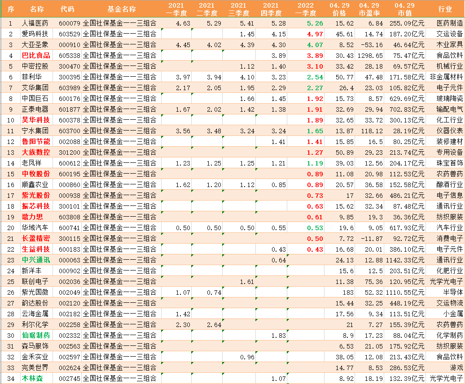The image size is (465, 384).
Task: Click the 118.12 P/E cell
Action: tap(372, 131)
